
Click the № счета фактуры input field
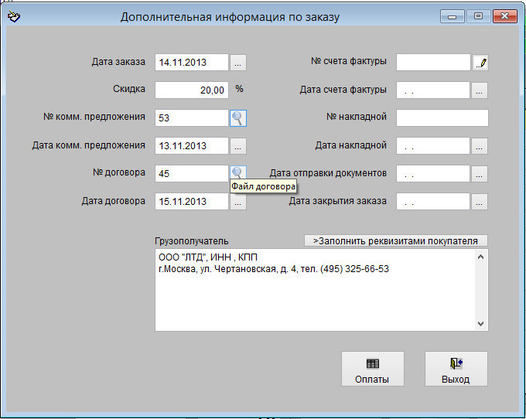click(x=433, y=63)
